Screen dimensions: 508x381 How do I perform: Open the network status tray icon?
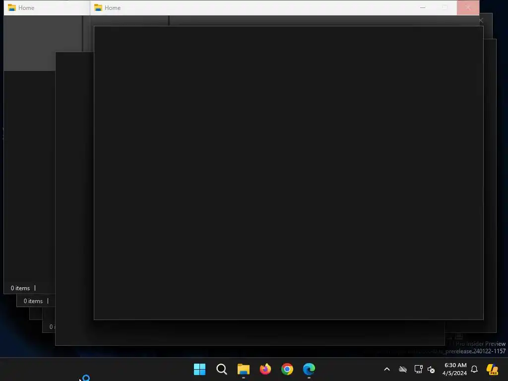[x=418, y=369]
